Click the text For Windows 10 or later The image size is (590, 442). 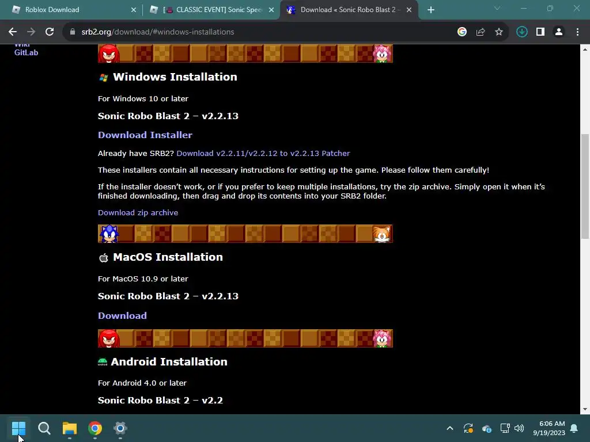coord(143,99)
